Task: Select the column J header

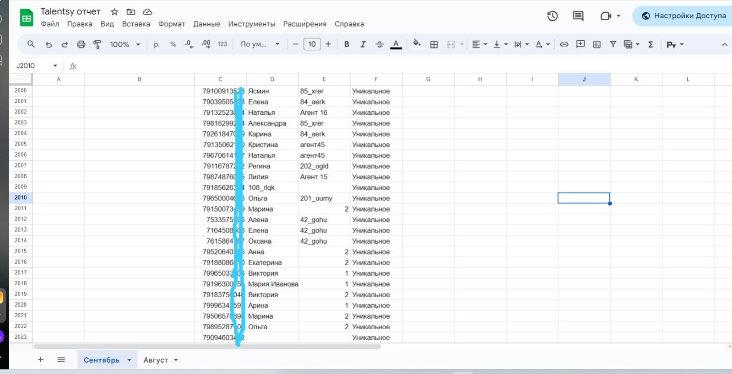Action: [x=584, y=79]
